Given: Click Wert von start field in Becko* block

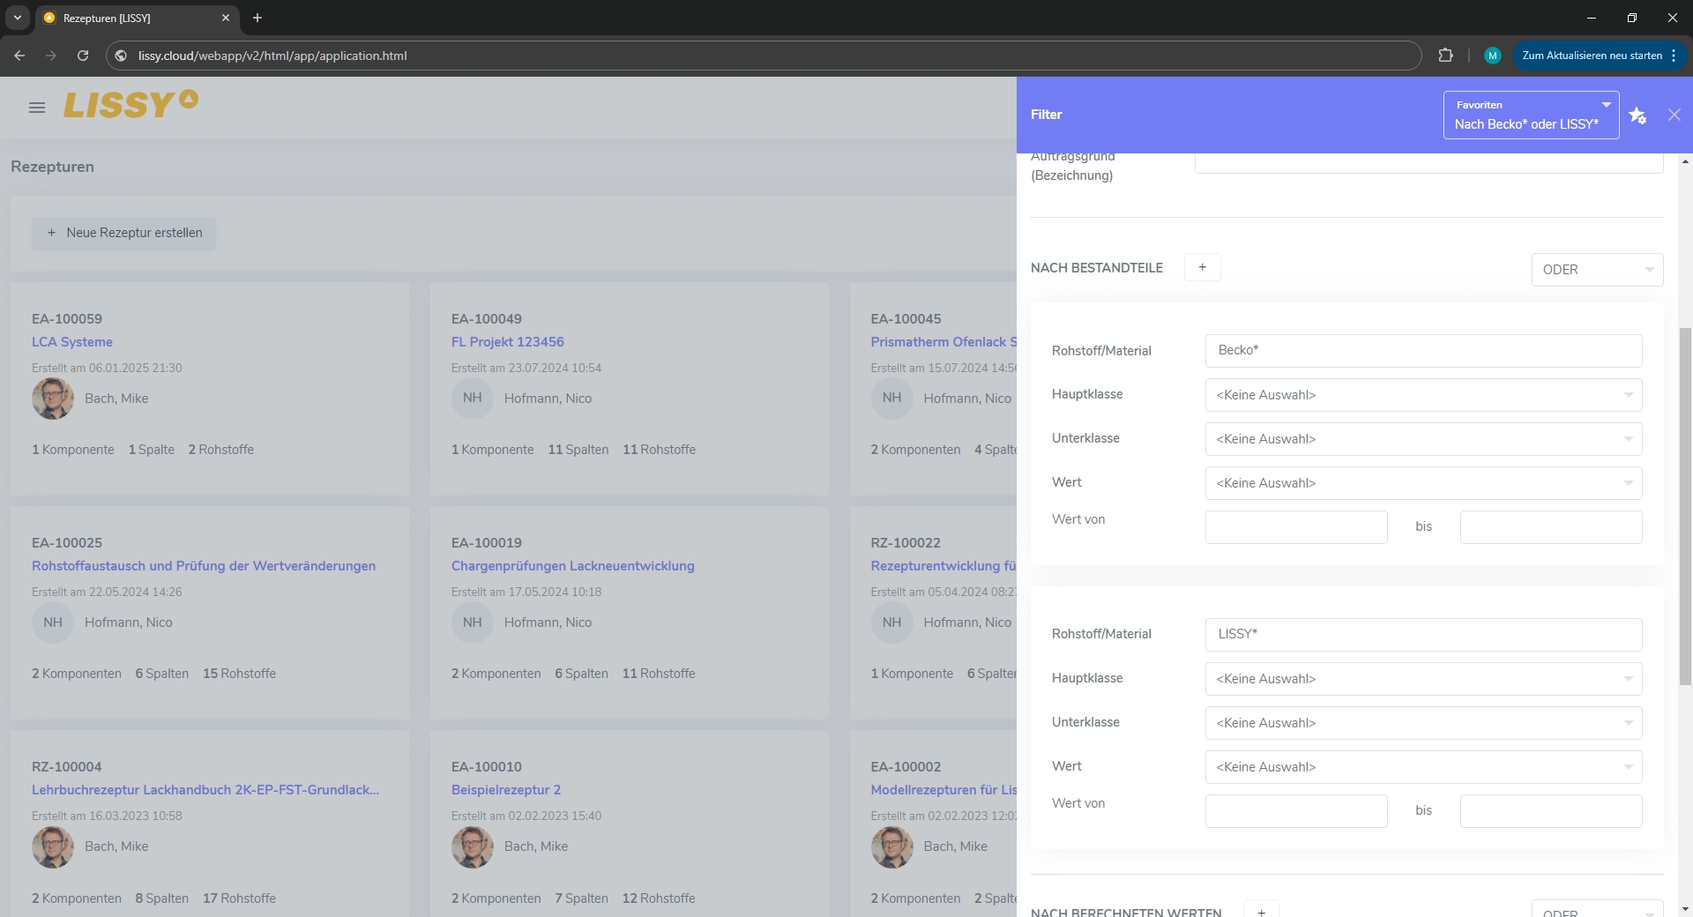Looking at the screenshot, I should click(x=1296, y=527).
